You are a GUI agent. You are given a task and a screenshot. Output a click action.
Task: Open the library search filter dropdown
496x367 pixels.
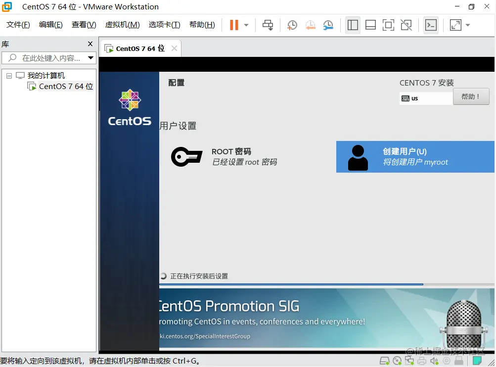(x=91, y=58)
